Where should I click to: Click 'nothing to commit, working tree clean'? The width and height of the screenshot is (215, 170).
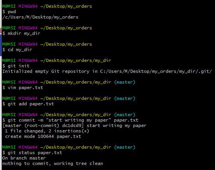(x=52, y=163)
